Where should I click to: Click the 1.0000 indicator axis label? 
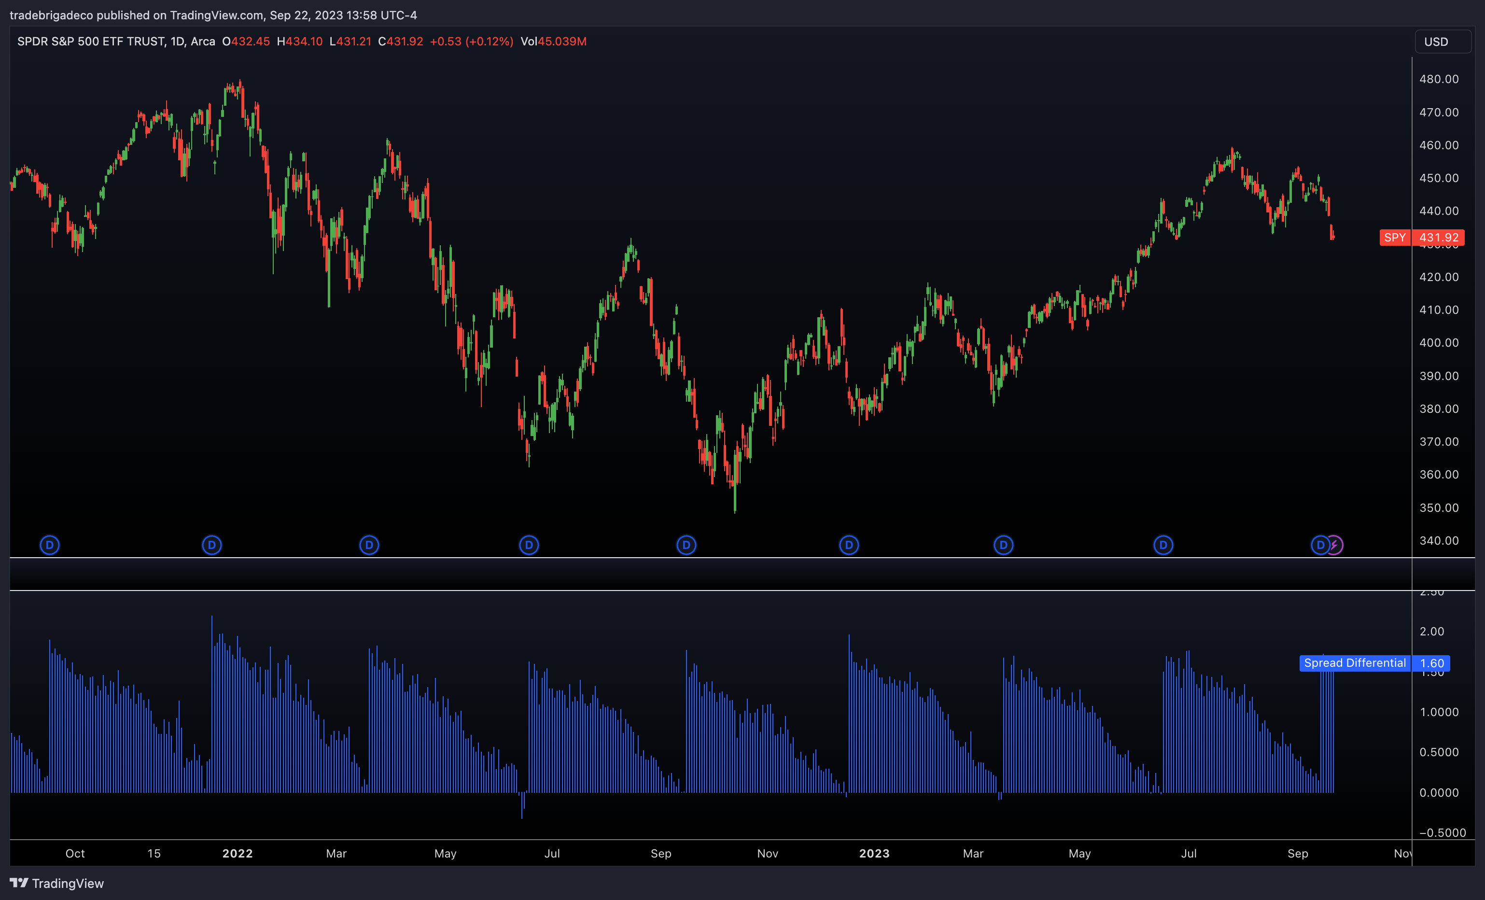pyautogui.click(x=1439, y=712)
